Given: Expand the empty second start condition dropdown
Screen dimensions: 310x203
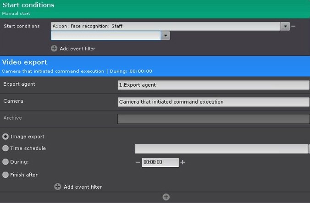Looking at the screenshot, I should 166,36.
